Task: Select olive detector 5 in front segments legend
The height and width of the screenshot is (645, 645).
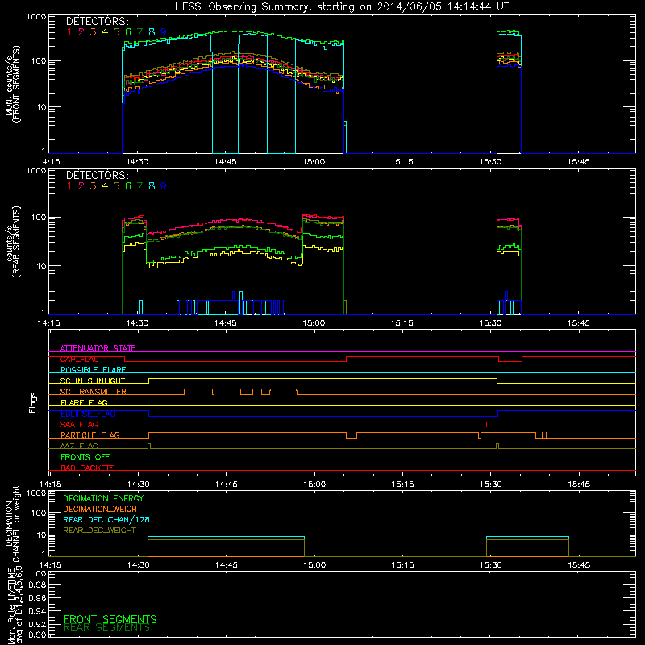Action: [x=116, y=32]
